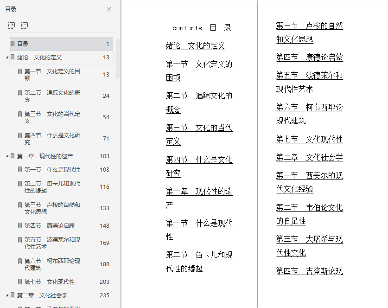Click bookmark icon beside 第一节 什么是现代性
The image size is (388, 308).
tap(20, 169)
